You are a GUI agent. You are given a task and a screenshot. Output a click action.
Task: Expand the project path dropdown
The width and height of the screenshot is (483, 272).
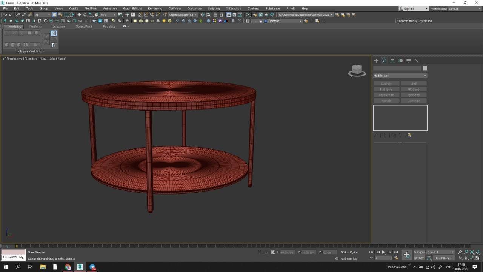click(x=306, y=15)
